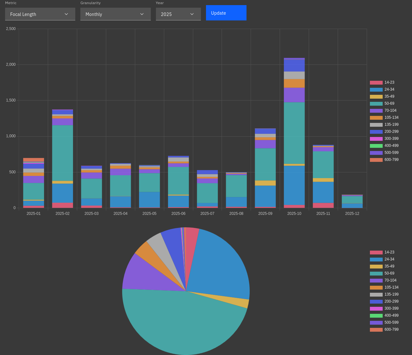Viewport: 412px width, 355px height.
Task: Toggle 14-23 series in bar chart legend
Action: tap(389, 82)
